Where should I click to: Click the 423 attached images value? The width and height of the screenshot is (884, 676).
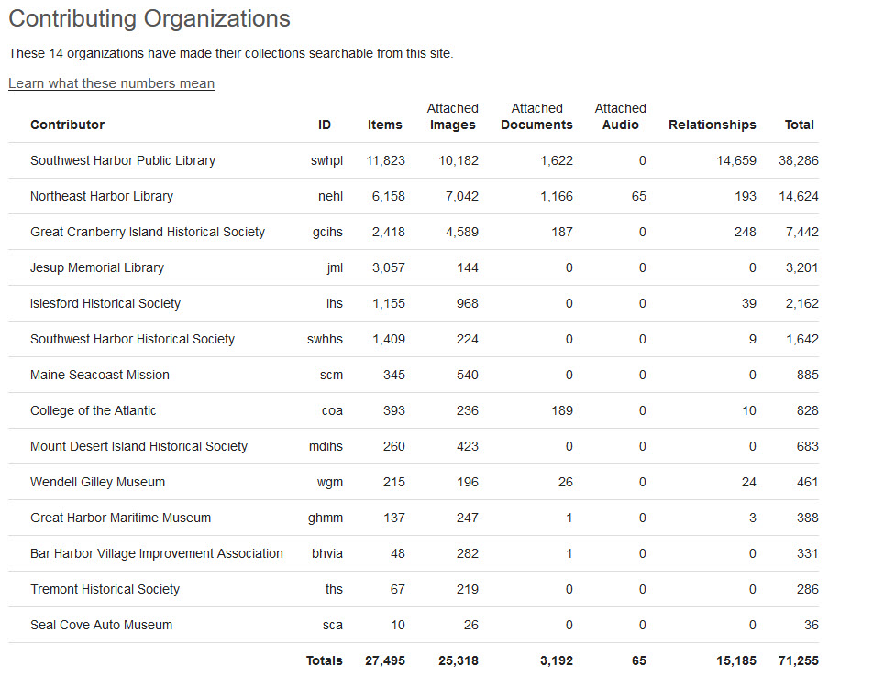[x=468, y=446]
